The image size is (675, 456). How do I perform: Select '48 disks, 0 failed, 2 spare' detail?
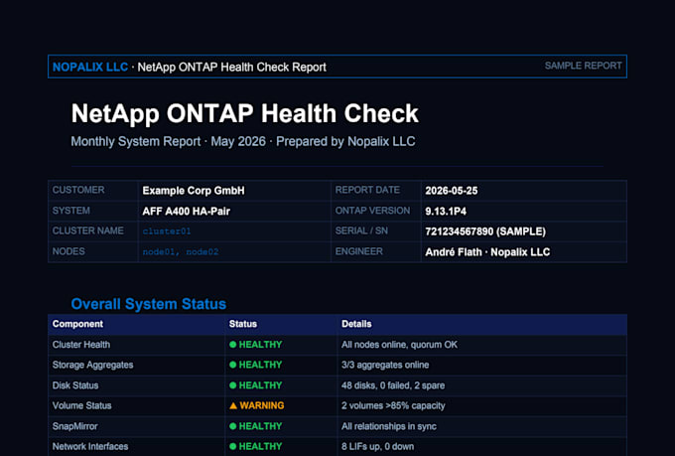[393, 385]
